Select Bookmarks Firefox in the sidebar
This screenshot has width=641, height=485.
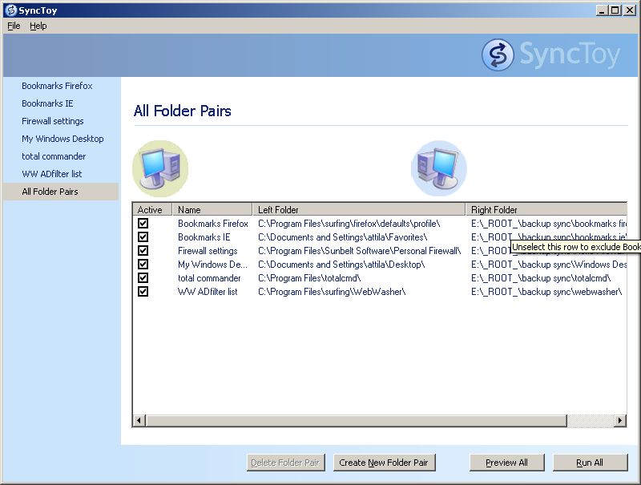[x=57, y=86]
